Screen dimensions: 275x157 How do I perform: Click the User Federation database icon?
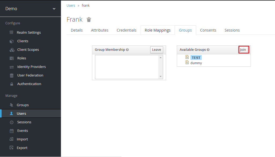click(x=12, y=75)
